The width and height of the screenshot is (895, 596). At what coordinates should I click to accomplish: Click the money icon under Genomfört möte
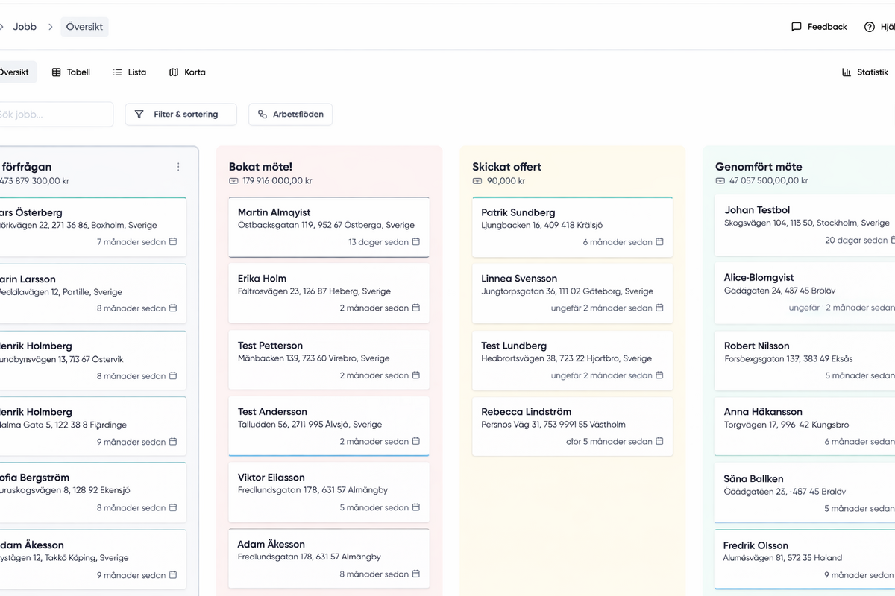coord(720,181)
